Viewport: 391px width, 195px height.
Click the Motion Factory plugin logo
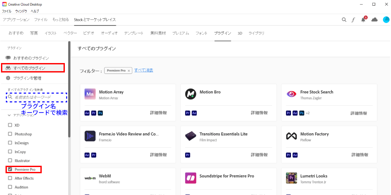point(291,136)
